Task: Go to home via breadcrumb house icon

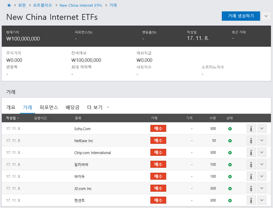Action: [9, 5]
